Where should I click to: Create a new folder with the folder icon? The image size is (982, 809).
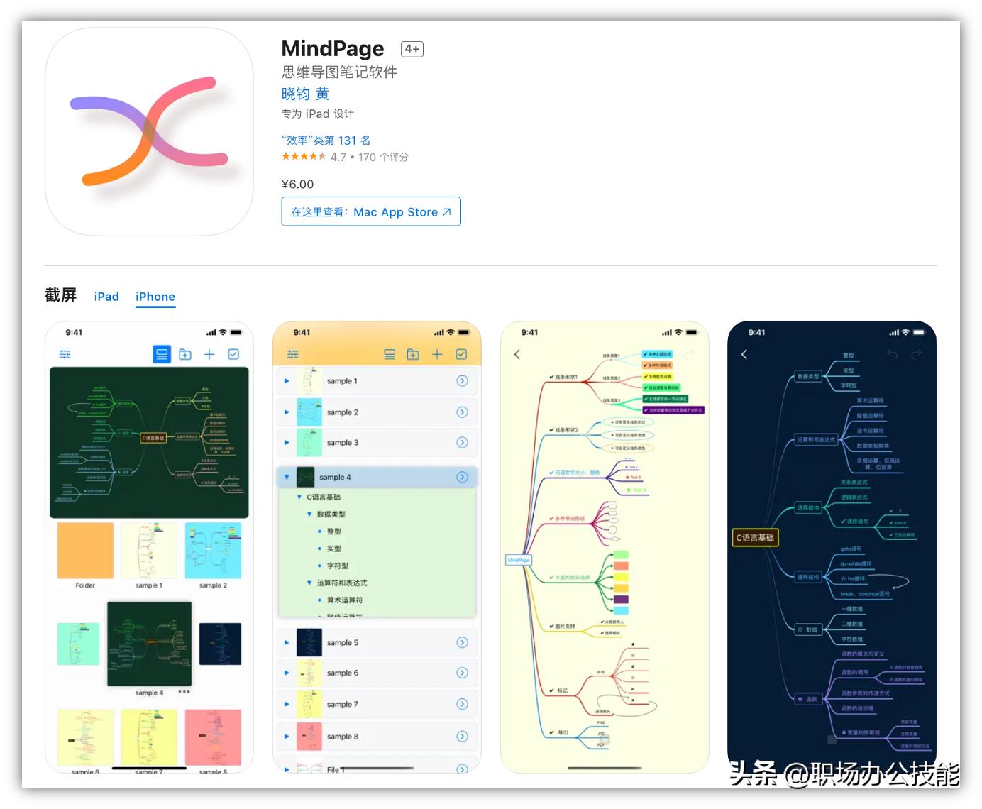[185, 353]
